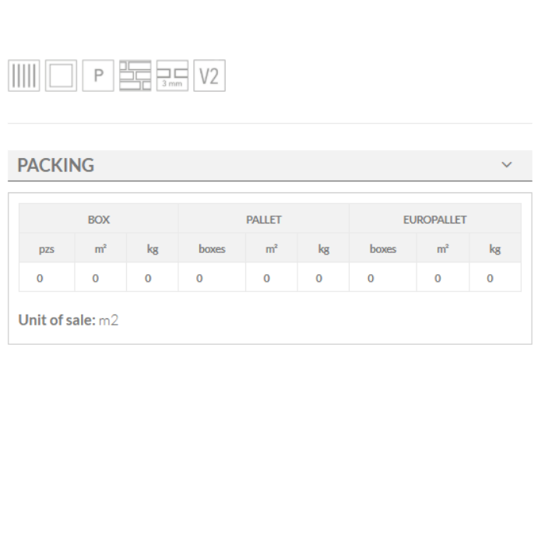Click the boxes header under EUROPALLET
Screen dimensions: 545x545
point(383,249)
